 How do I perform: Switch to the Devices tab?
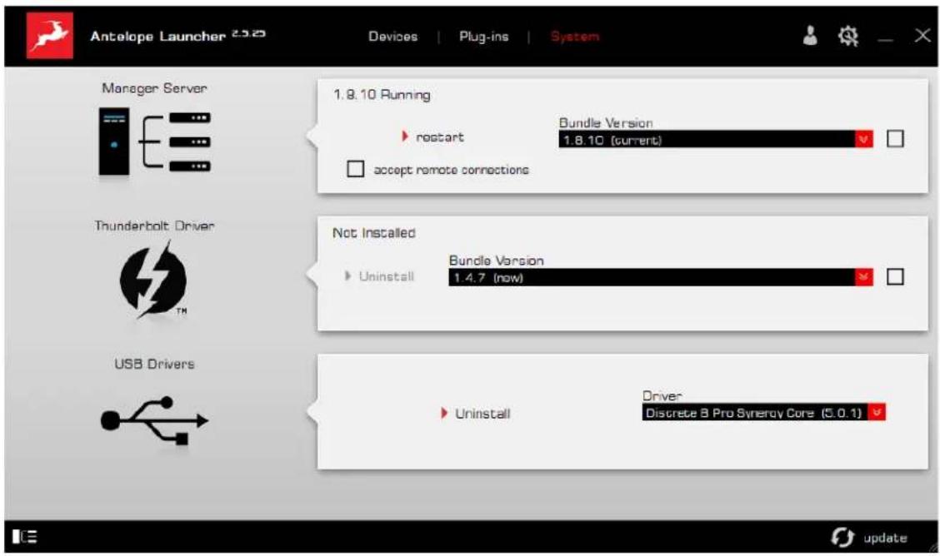(x=392, y=37)
